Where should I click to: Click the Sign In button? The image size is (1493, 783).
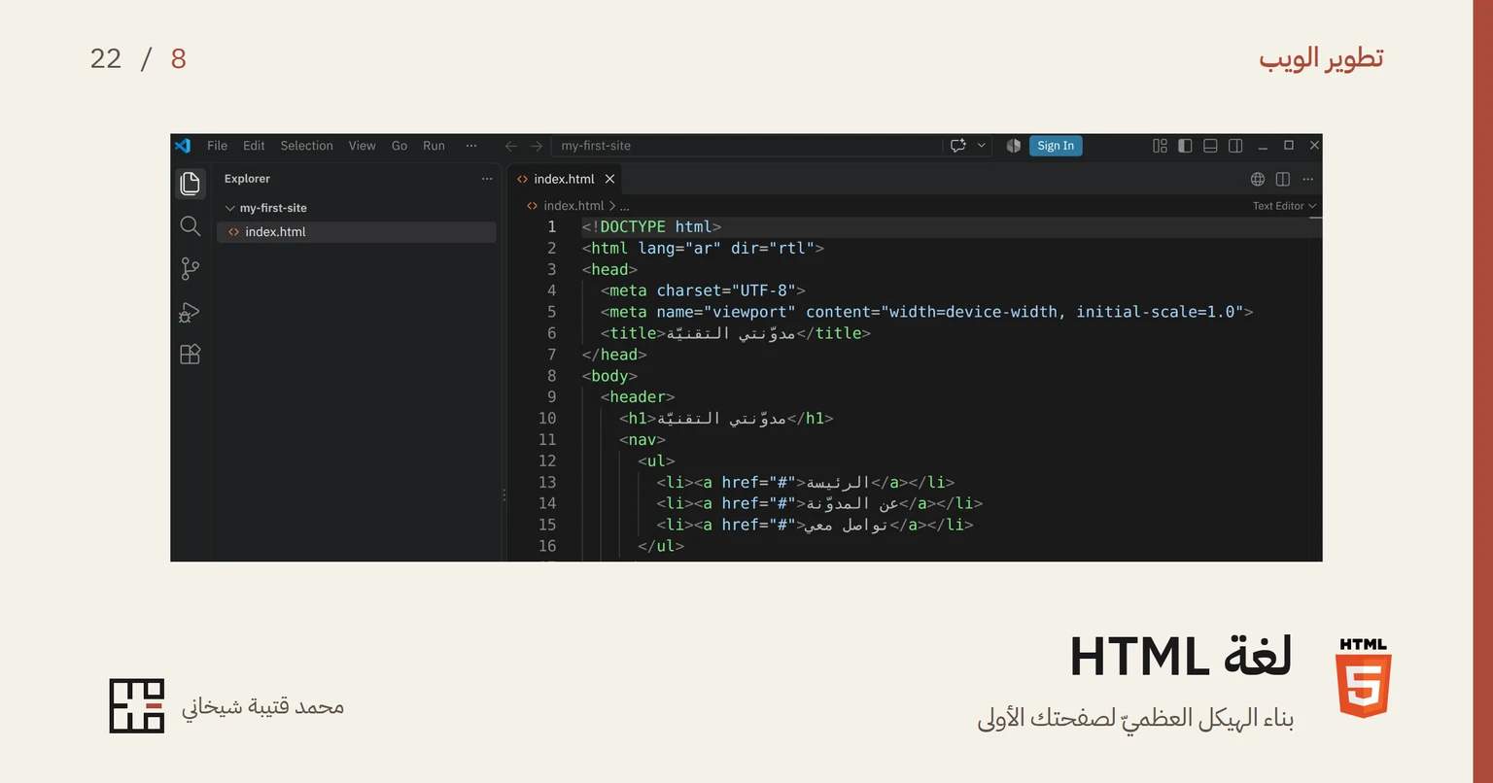click(1056, 146)
